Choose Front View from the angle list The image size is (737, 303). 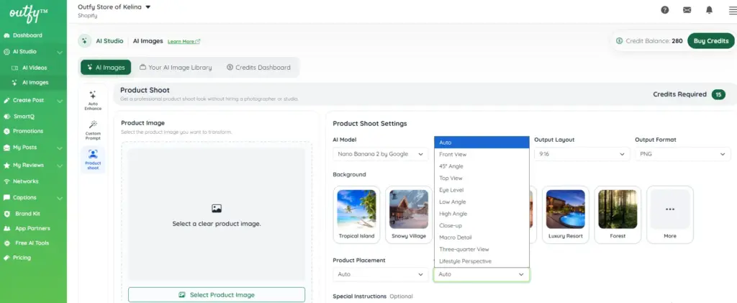(481, 154)
